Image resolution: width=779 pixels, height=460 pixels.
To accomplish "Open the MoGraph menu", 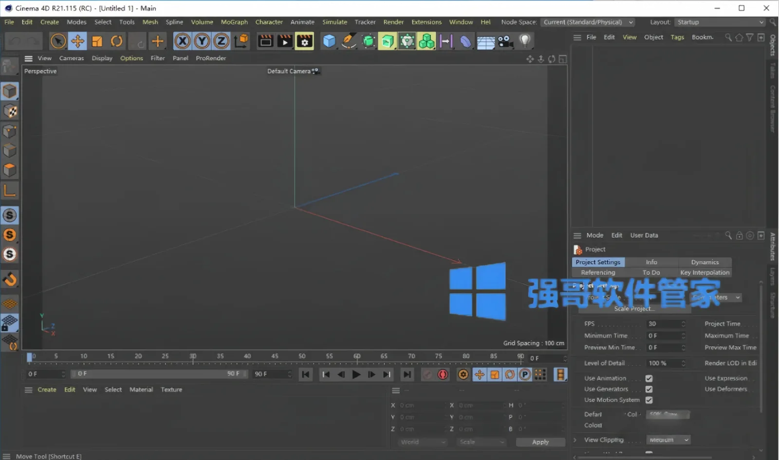I will pos(234,22).
